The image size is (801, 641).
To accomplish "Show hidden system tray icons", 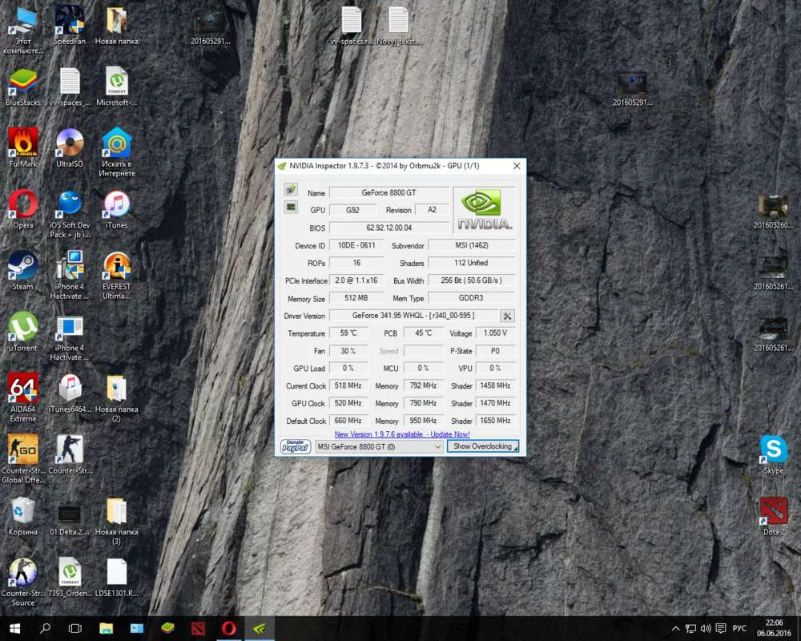I will pos(677,628).
